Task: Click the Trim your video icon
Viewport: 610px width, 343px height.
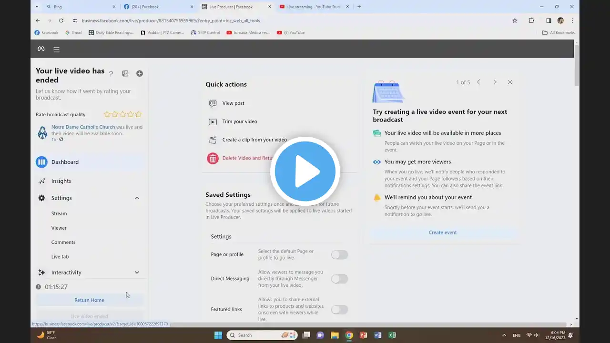Action: pyautogui.click(x=213, y=121)
